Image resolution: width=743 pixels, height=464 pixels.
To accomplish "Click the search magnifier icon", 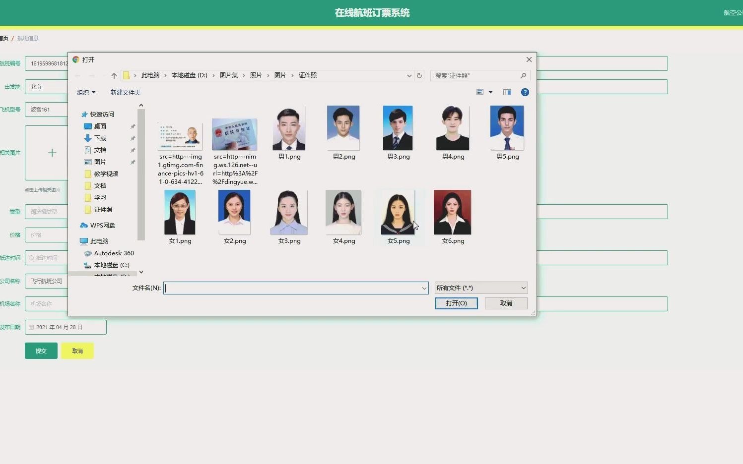I will (x=523, y=75).
